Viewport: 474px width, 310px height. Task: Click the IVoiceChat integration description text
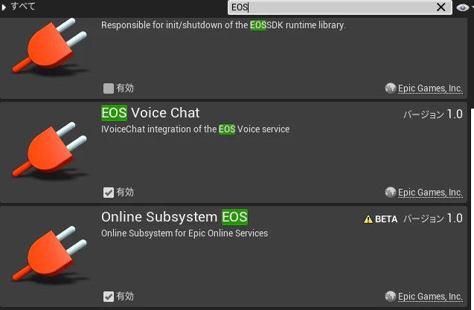coord(195,129)
